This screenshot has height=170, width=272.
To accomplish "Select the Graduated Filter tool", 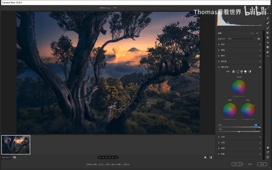I will coord(268,33).
